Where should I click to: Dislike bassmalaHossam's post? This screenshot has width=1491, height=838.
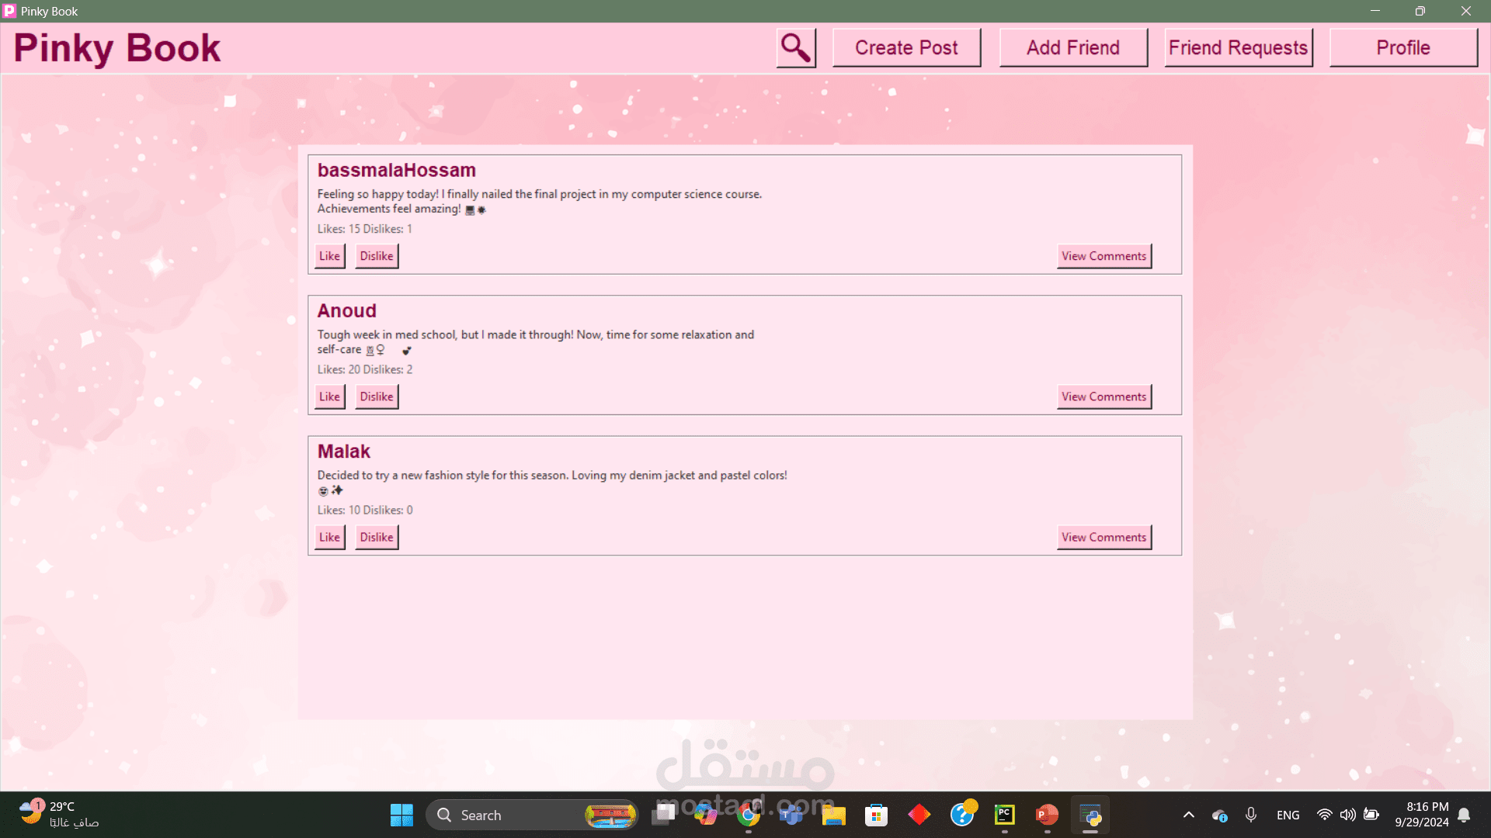(x=377, y=256)
